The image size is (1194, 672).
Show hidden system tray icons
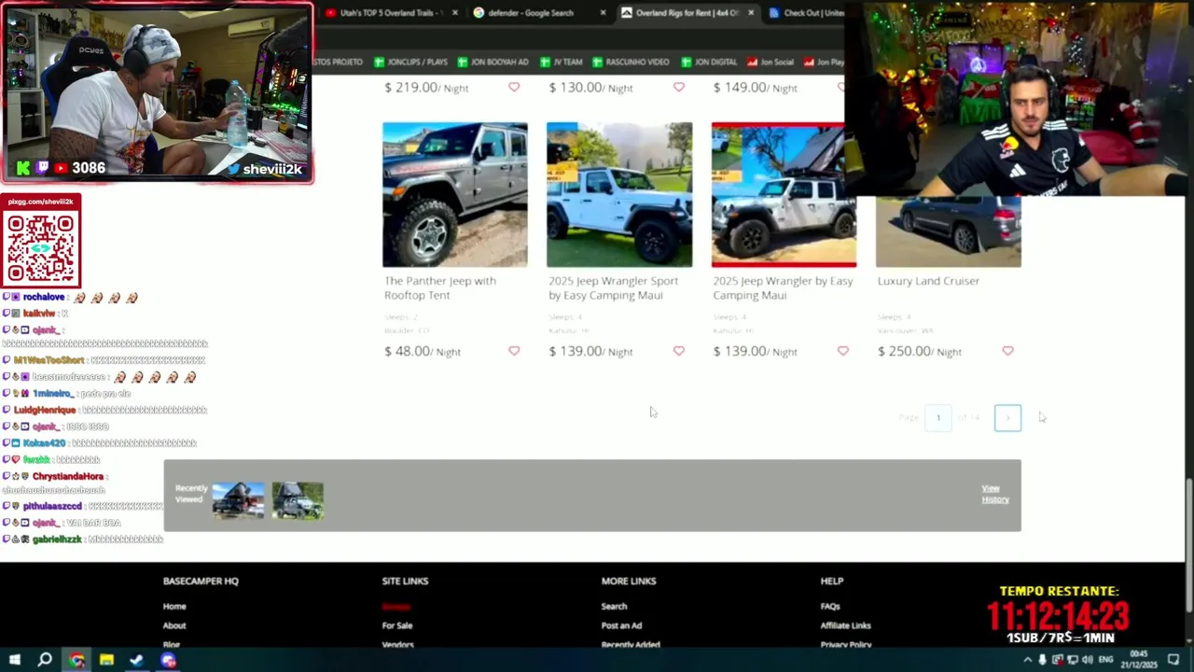(x=1027, y=660)
